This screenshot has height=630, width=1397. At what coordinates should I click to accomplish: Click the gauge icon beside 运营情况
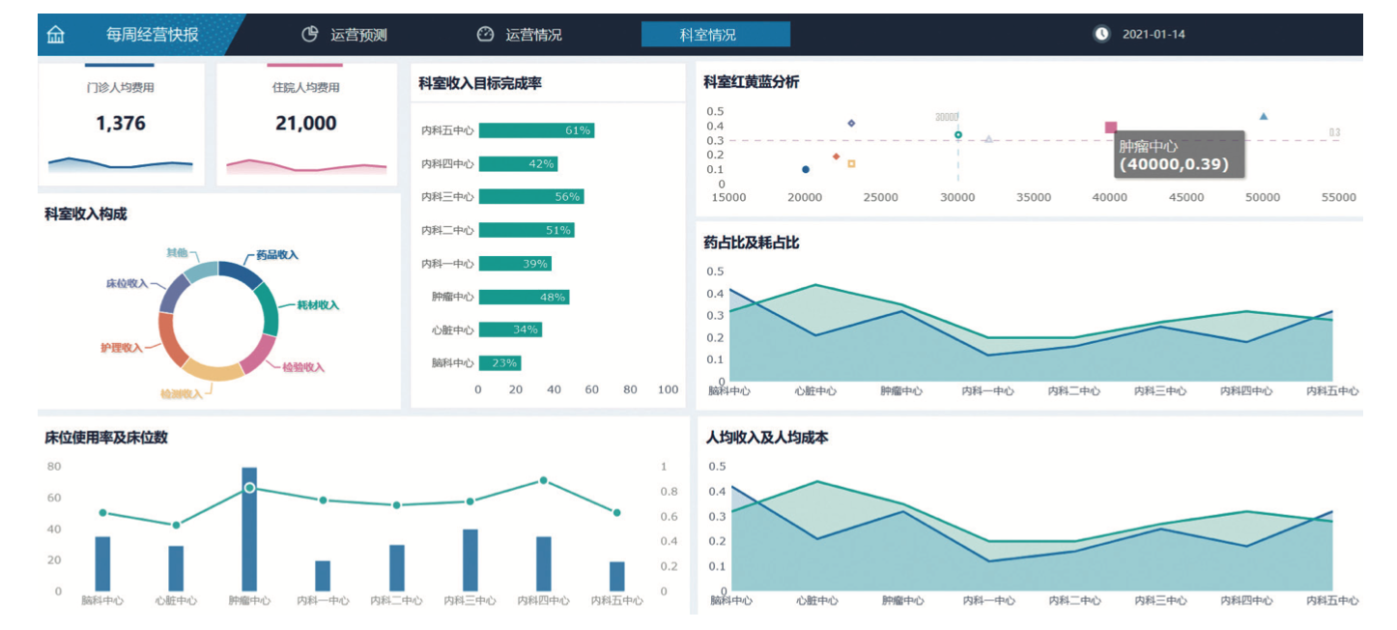(x=485, y=34)
